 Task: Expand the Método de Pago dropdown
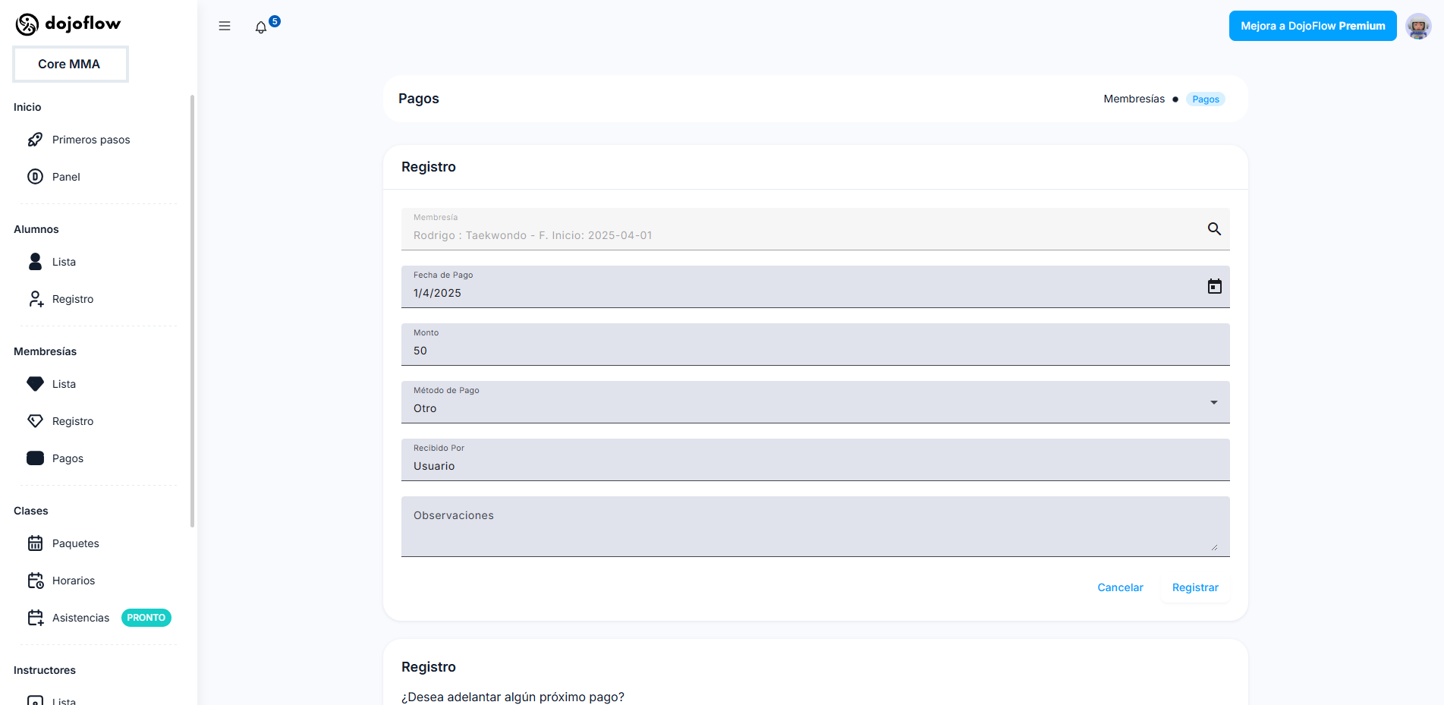point(815,402)
